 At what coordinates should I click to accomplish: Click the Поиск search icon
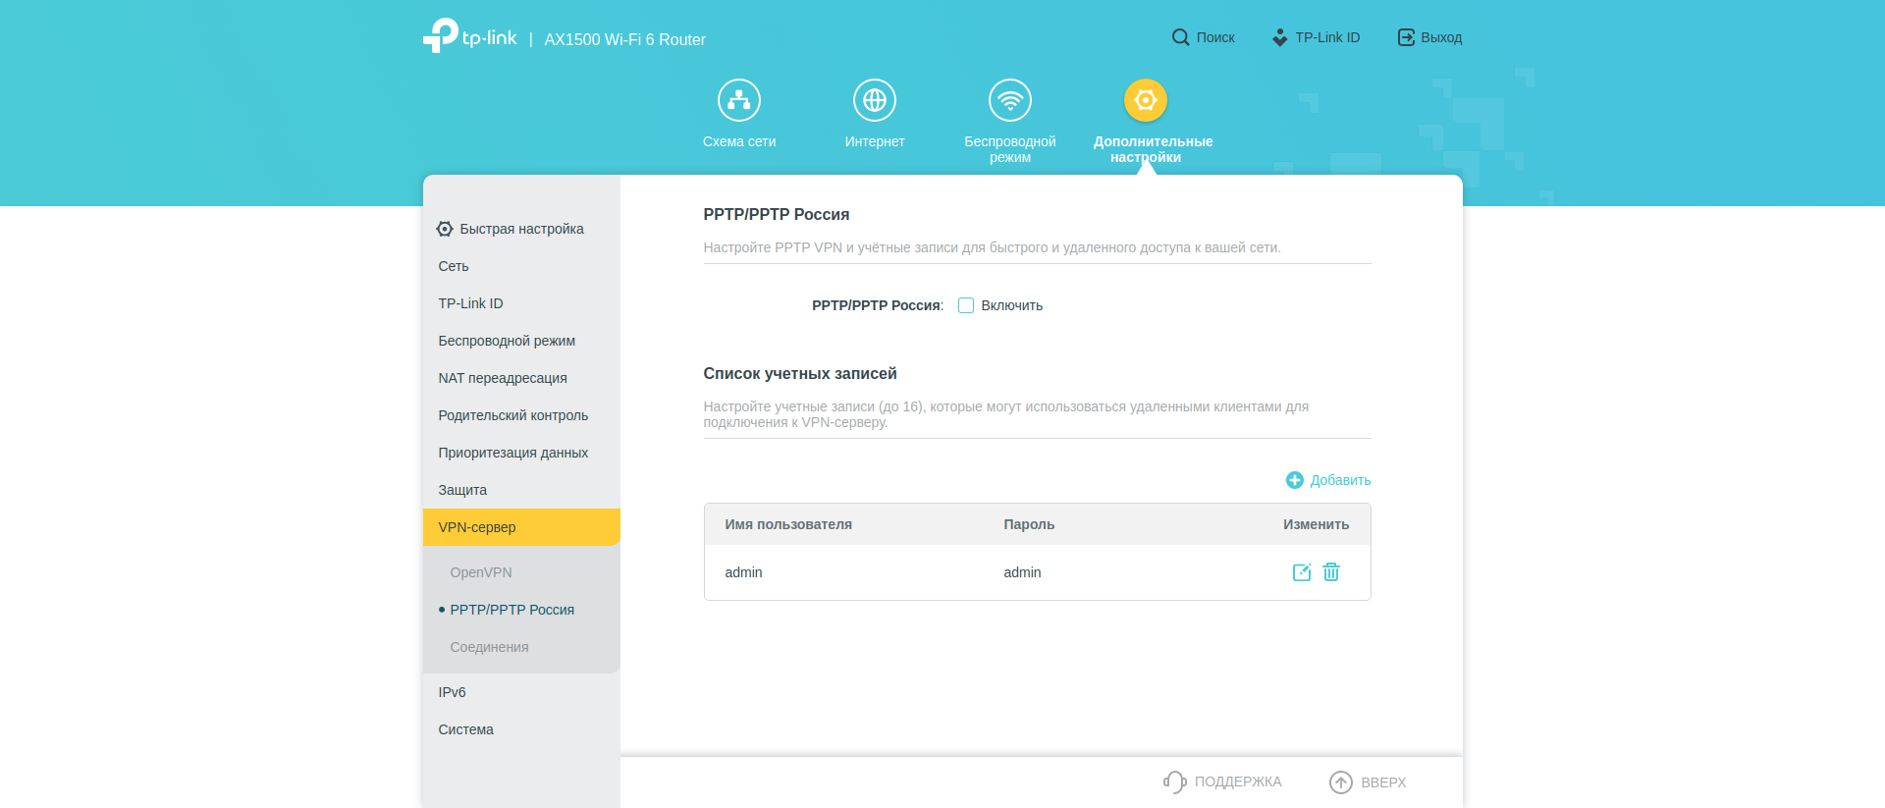click(x=1180, y=37)
